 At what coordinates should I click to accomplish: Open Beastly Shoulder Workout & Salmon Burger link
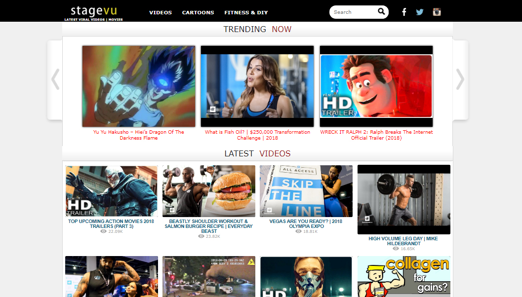pos(209,226)
